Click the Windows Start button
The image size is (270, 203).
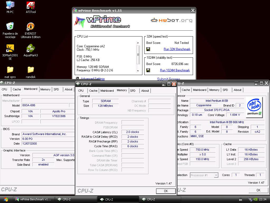[x=6, y=199]
